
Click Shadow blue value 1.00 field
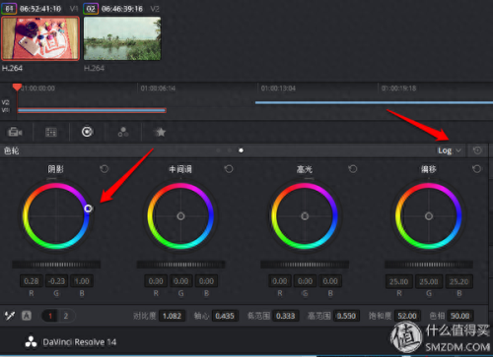(x=82, y=281)
